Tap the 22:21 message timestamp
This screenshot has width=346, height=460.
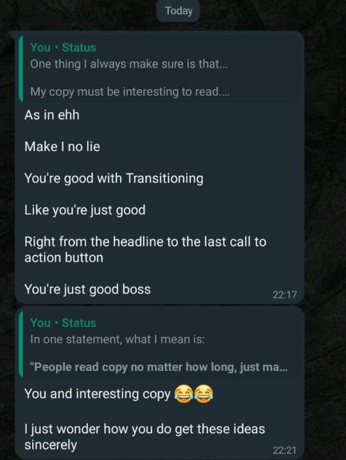(285, 450)
